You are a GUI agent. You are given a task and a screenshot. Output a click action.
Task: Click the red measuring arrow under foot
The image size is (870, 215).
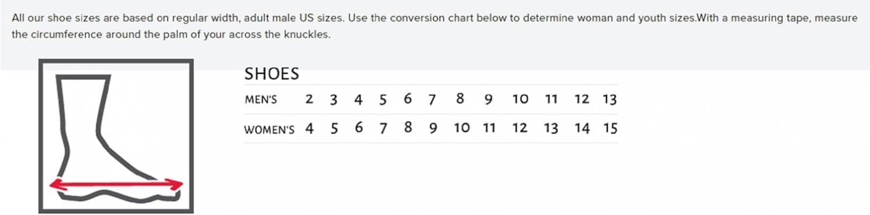point(116,185)
